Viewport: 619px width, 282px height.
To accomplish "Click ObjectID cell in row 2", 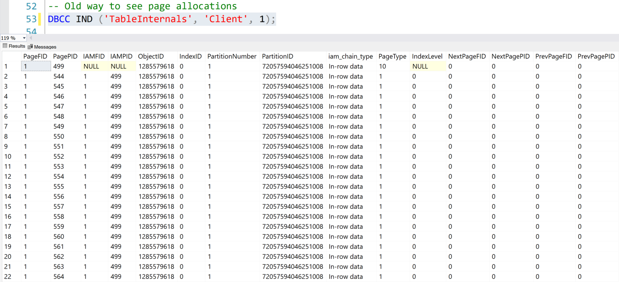I will coord(156,76).
